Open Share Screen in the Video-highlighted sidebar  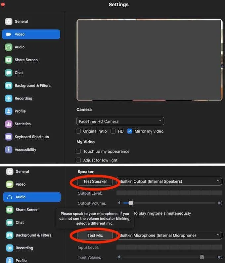pos(22,60)
